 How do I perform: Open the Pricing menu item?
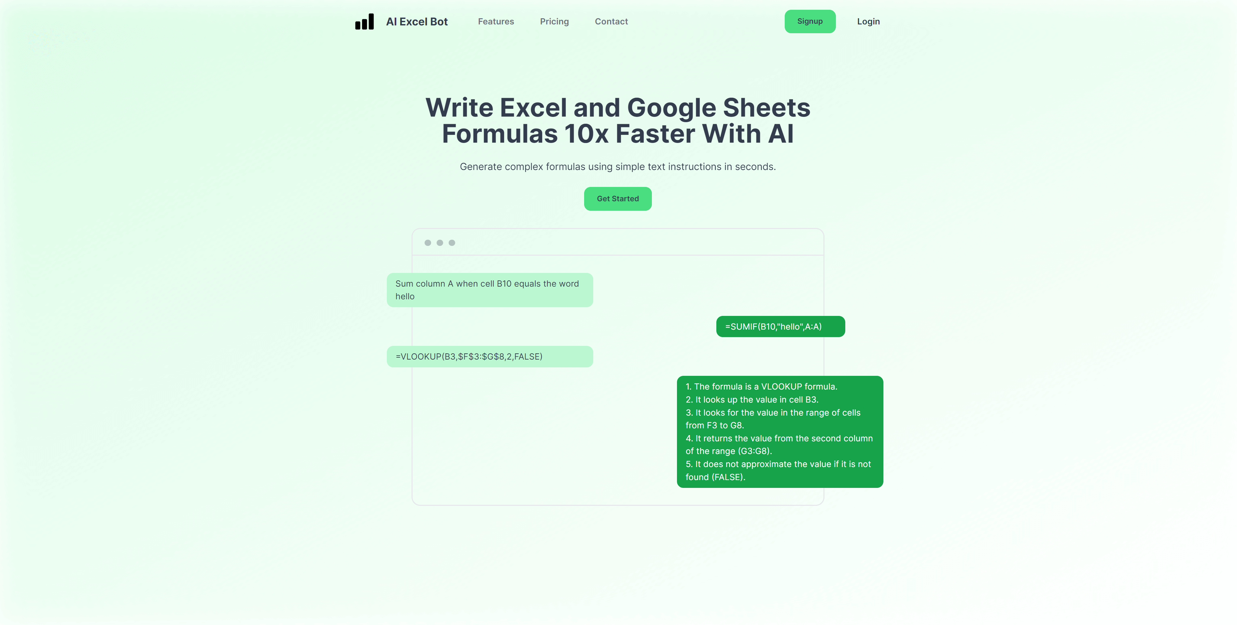coord(555,21)
